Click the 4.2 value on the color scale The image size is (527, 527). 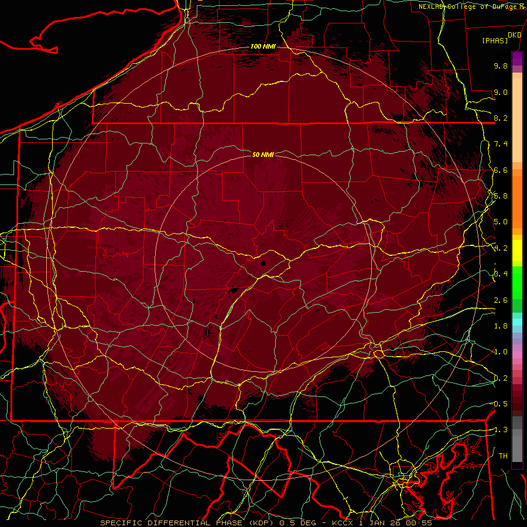point(501,248)
